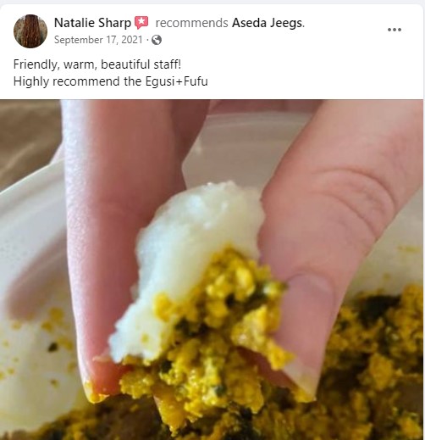This screenshot has width=425, height=440.
Task: Open Natalie Sharp's profile picture
Action: tap(30, 31)
